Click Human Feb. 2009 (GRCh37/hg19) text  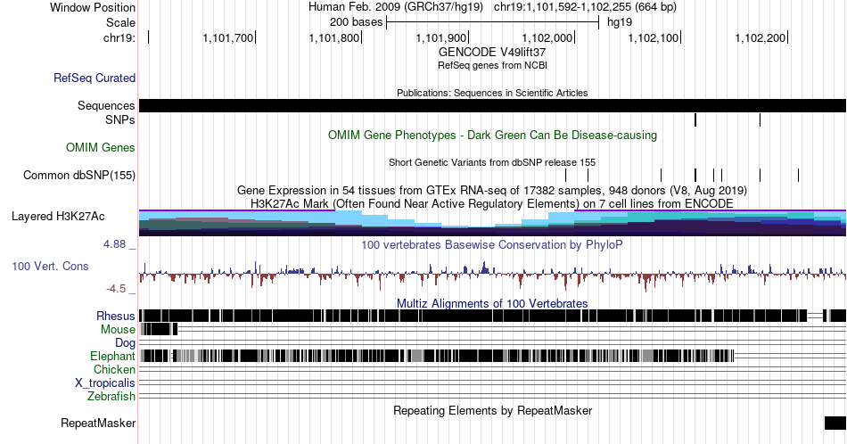[x=398, y=7]
